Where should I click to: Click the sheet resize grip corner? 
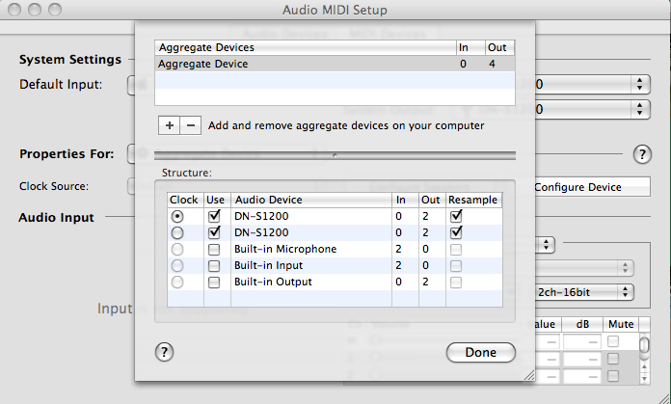click(529, 375)
